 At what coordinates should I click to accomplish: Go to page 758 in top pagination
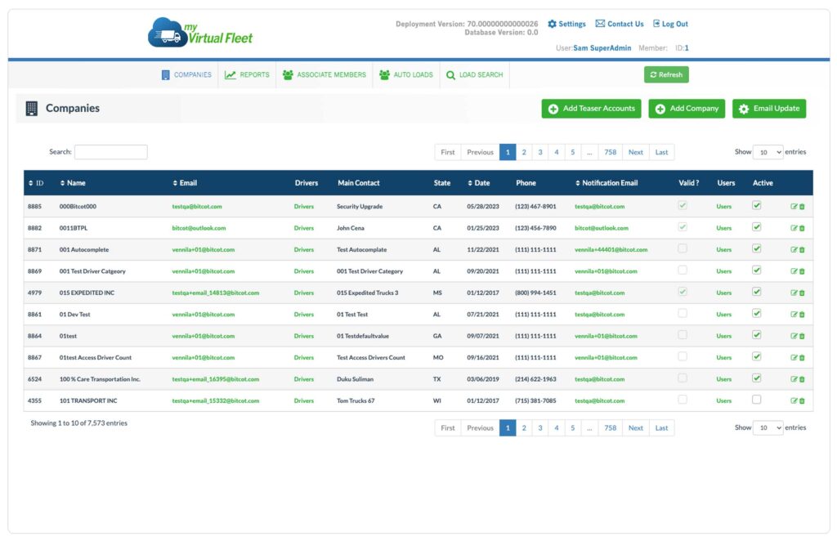click(x=610, y=152)
